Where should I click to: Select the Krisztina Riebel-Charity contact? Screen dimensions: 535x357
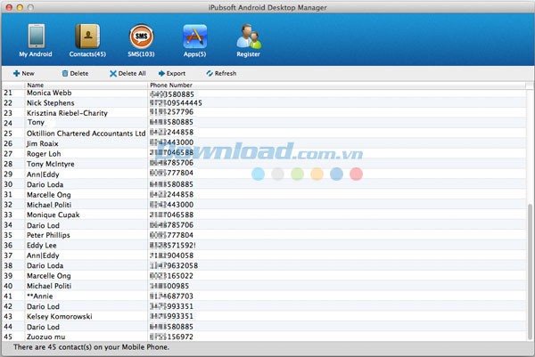pyautogui.click(x=68, y=113)
